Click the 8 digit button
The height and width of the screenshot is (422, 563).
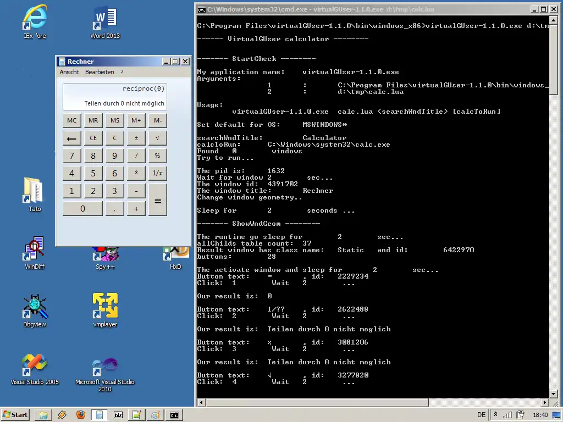coord(93,156)
